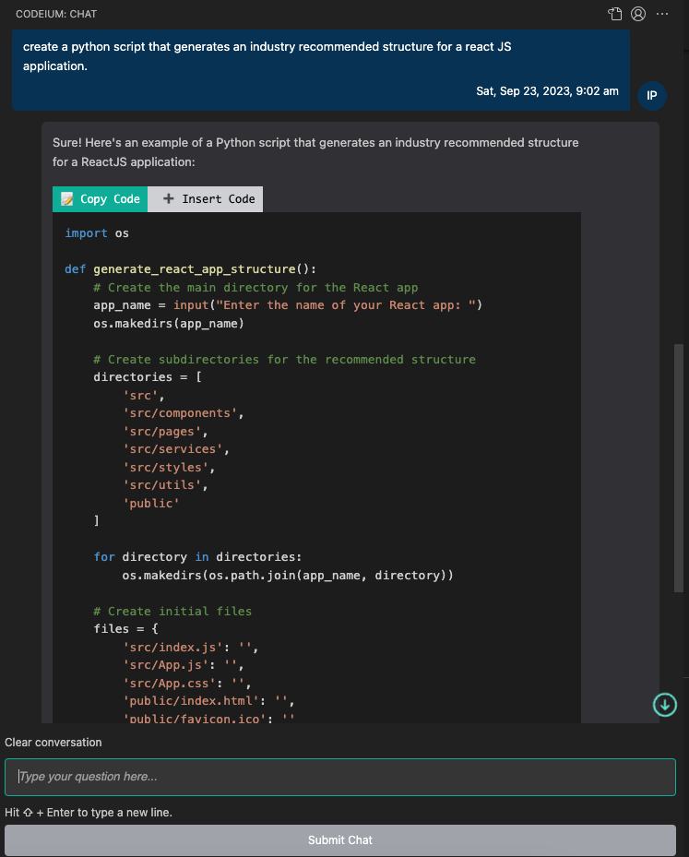Open the user profile icon in header
The height and width of the screenshot is (857, 689).
click(638, 14)
